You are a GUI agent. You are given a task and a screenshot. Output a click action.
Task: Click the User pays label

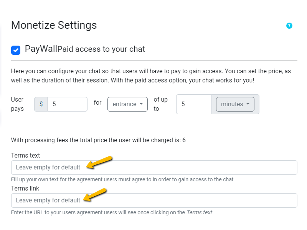point(18,104)
